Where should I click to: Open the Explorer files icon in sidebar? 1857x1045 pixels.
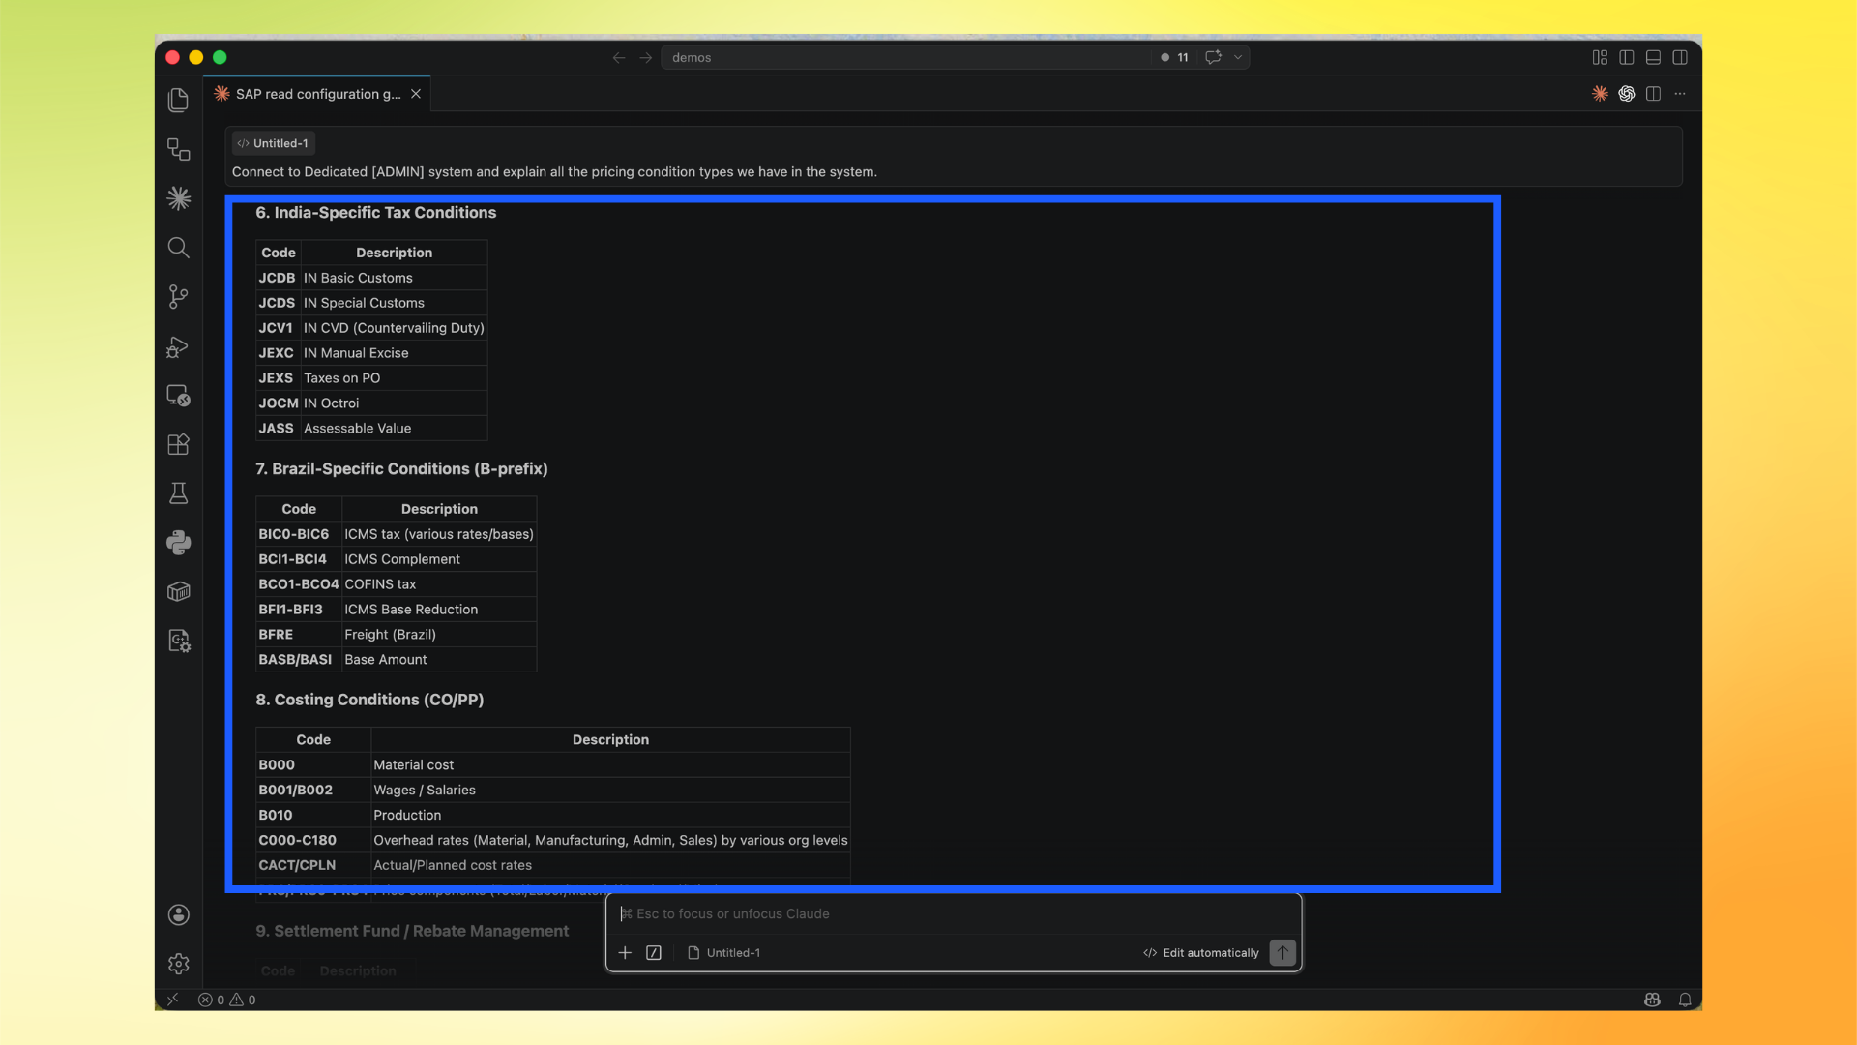(x=178, y=100)
